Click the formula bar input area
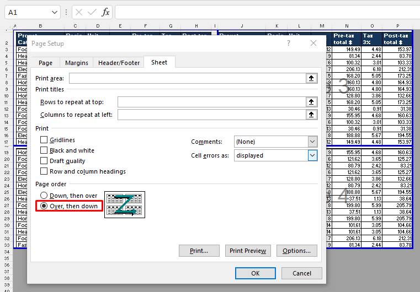This screenshot has height=292, width=420. click(x=267, y=12)
